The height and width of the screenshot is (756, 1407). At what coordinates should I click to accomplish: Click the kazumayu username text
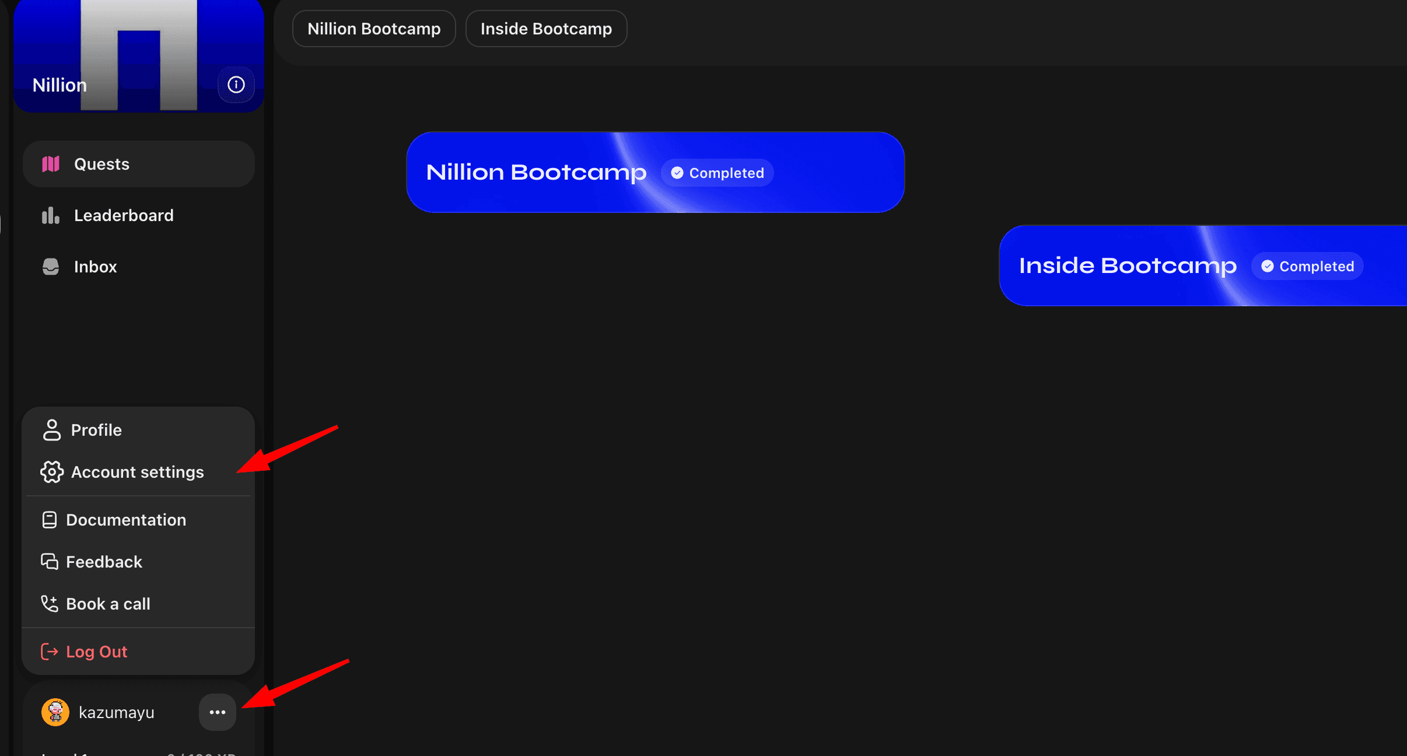click(117, 712)
